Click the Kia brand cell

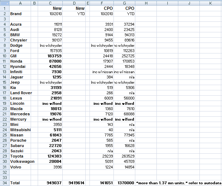[20, 88]
